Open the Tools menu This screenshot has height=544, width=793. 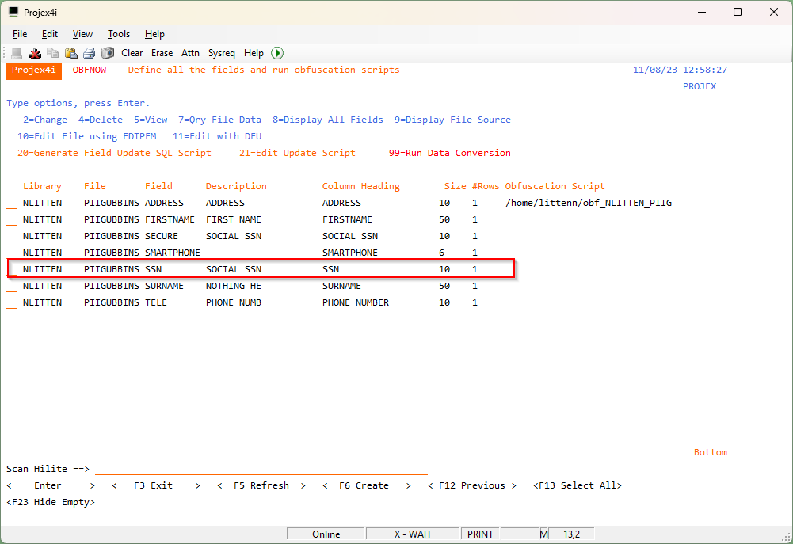click(x=119, y=34)
